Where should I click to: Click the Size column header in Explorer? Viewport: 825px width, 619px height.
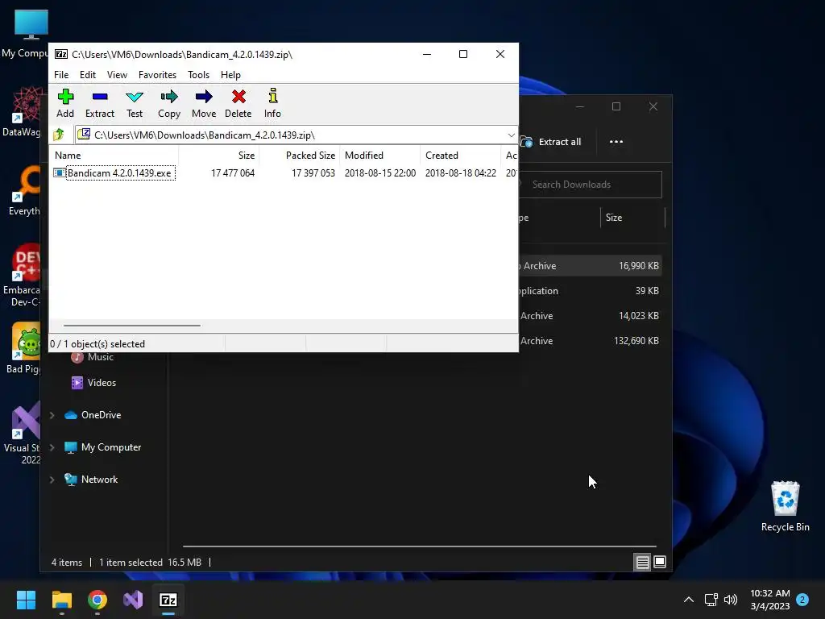[632, 218]
